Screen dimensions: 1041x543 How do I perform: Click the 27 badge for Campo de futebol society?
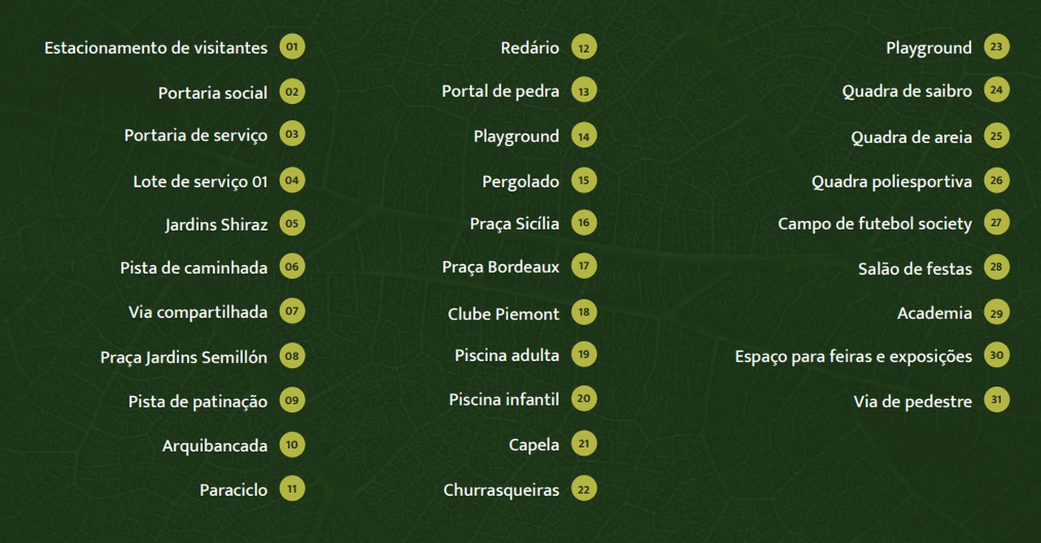pyautogui.click(x=996, y=223)
